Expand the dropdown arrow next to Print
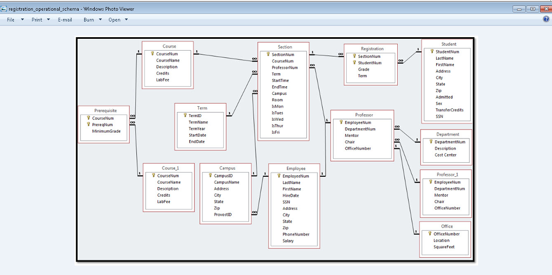 [49, 19]
